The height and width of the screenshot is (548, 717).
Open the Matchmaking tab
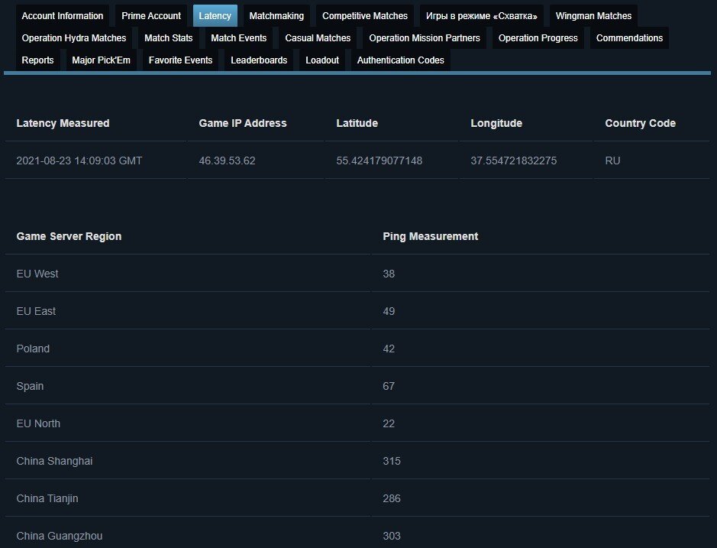[276, 16]
